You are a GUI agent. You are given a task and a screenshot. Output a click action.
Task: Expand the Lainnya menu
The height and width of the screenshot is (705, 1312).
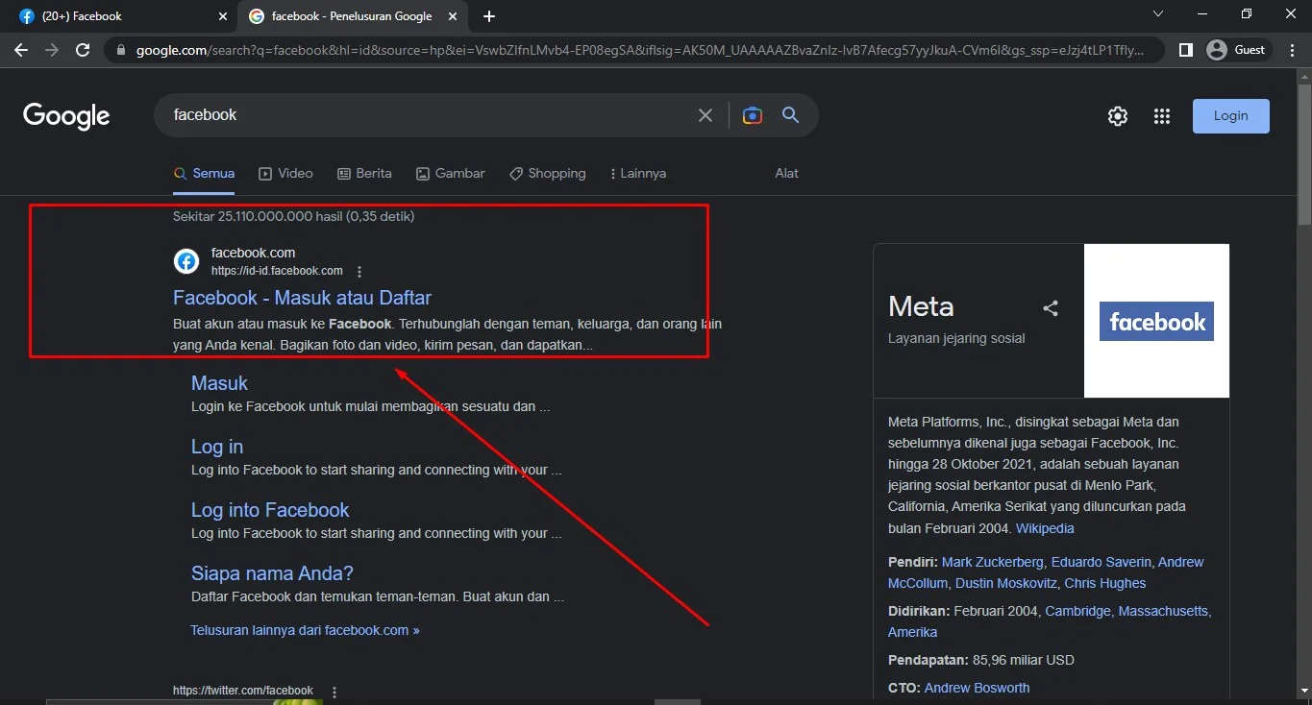click(x=638, y=174)
